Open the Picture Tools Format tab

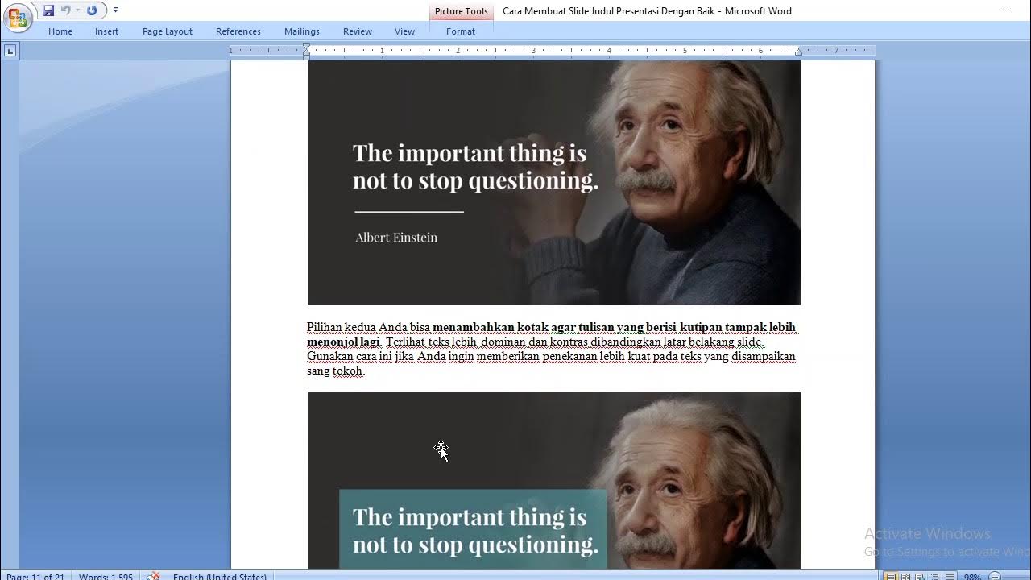461,31
